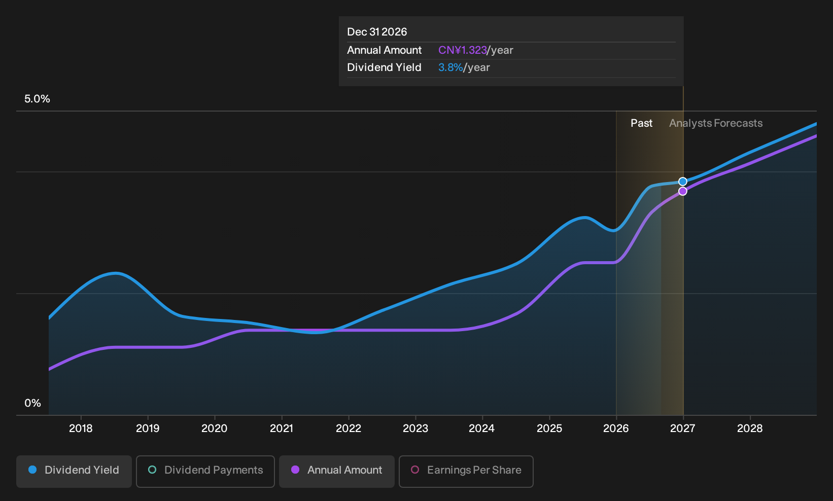Click the 2024 x-axis label

point(482,428)
